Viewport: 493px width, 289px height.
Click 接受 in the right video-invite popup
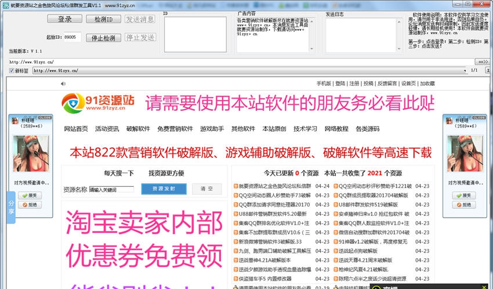tap(464, 196)
